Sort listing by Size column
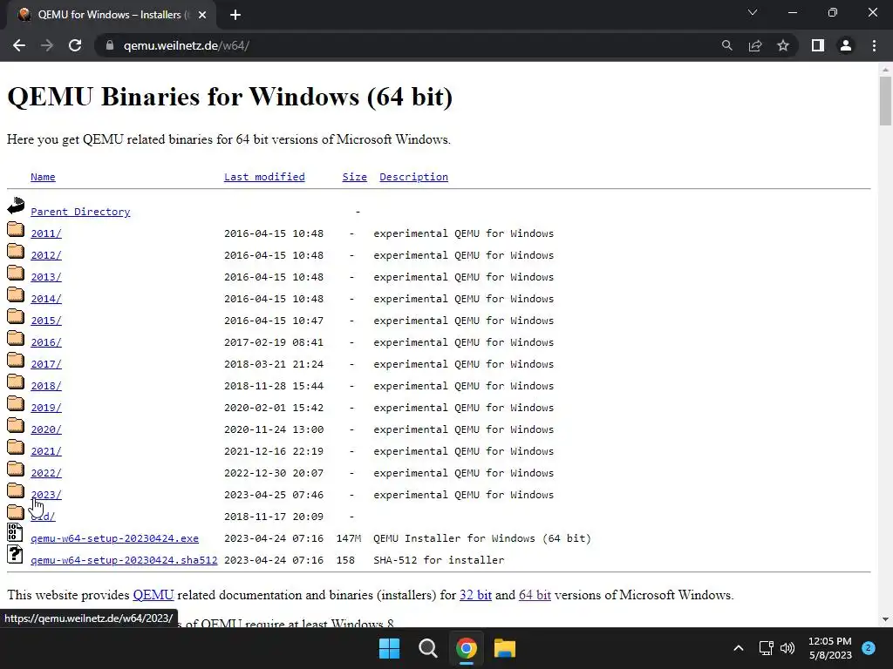Image resolution: width=893 pixels, height=669 pixels. click(x=354, y=177)
